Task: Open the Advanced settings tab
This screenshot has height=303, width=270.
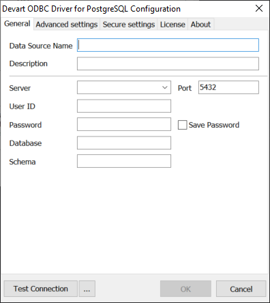Action: pyautogui.click(x=67, y=25)
